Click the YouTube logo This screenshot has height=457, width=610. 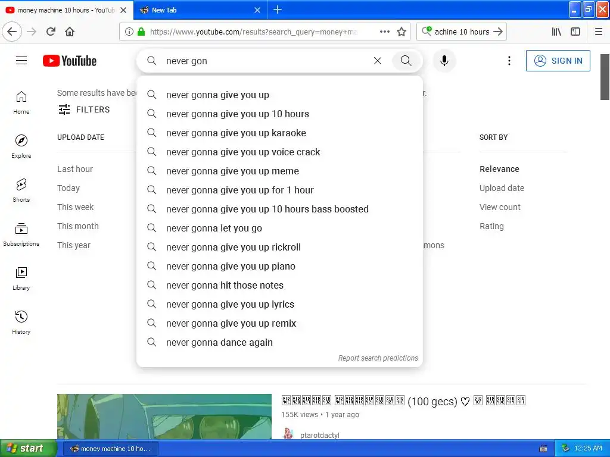click(x=70, y=61)
